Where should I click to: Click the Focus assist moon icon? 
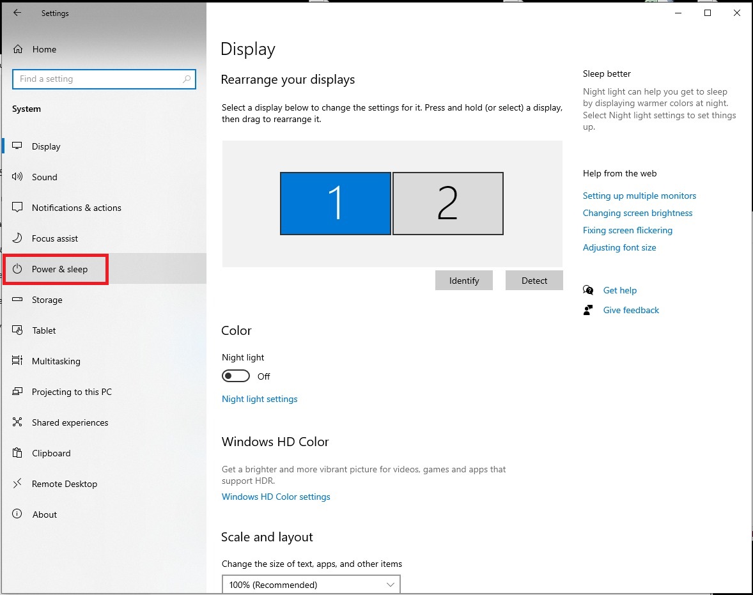pyautogui.click(x=17, y=238)
